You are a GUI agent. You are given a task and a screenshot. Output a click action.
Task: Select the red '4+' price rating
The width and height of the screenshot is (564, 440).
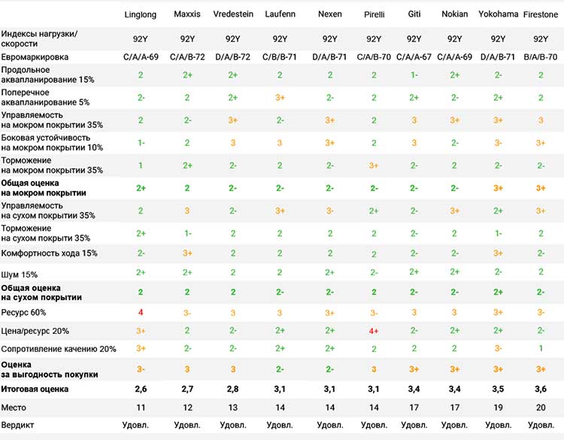[x=374, y=330]
